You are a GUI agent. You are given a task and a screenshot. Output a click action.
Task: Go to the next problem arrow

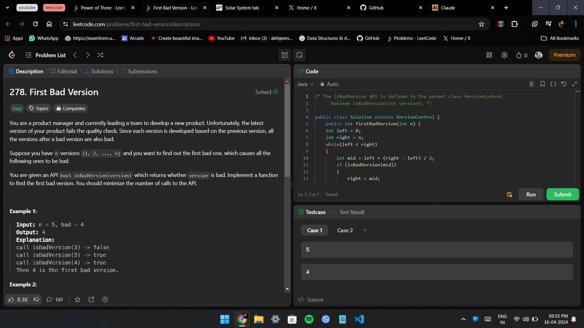coord(88,55)
